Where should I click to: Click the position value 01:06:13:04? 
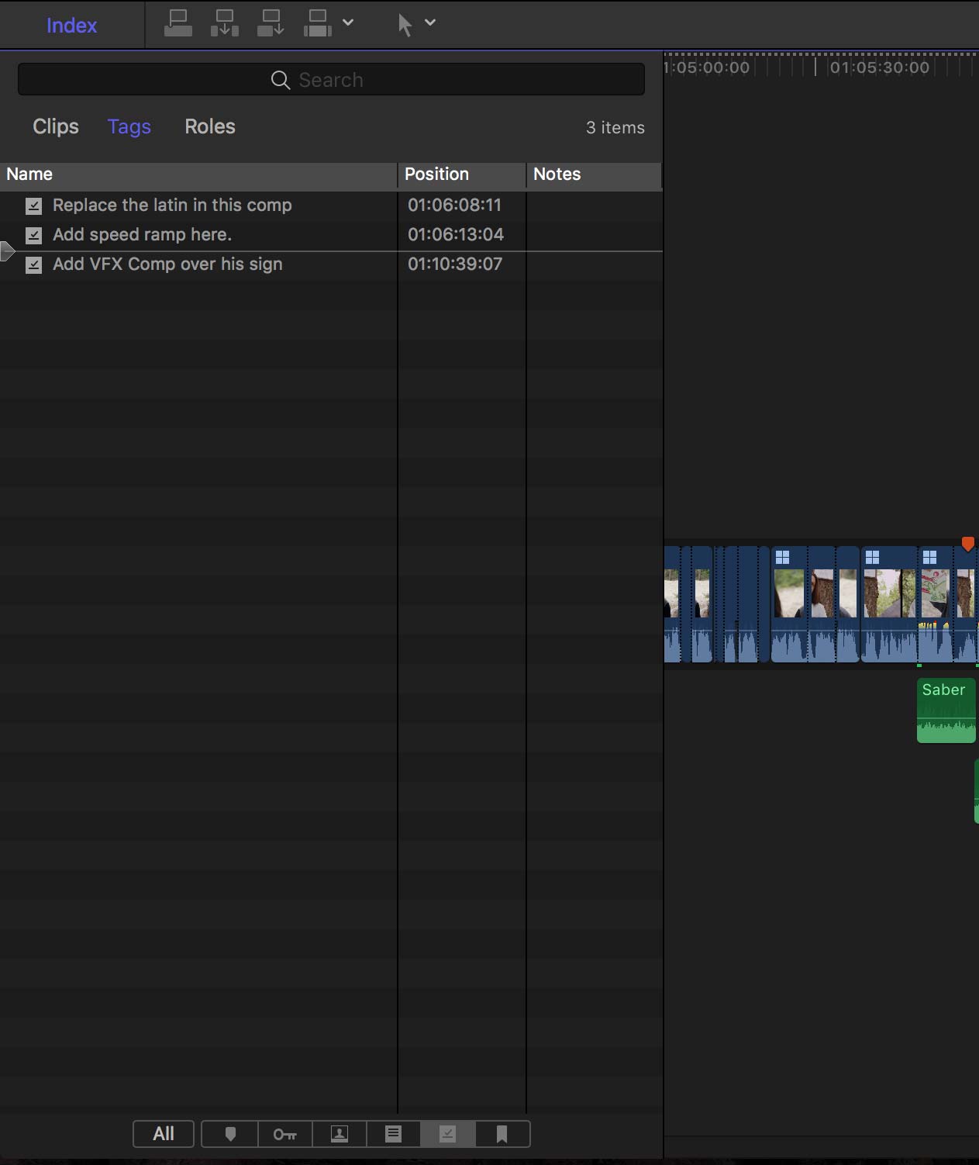pos(456,234)
